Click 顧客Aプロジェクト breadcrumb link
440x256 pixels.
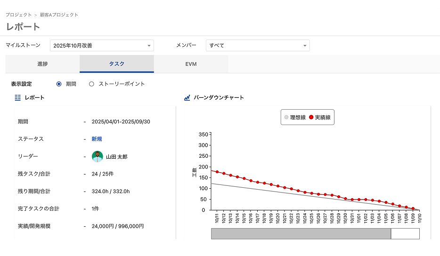[59, 15]
